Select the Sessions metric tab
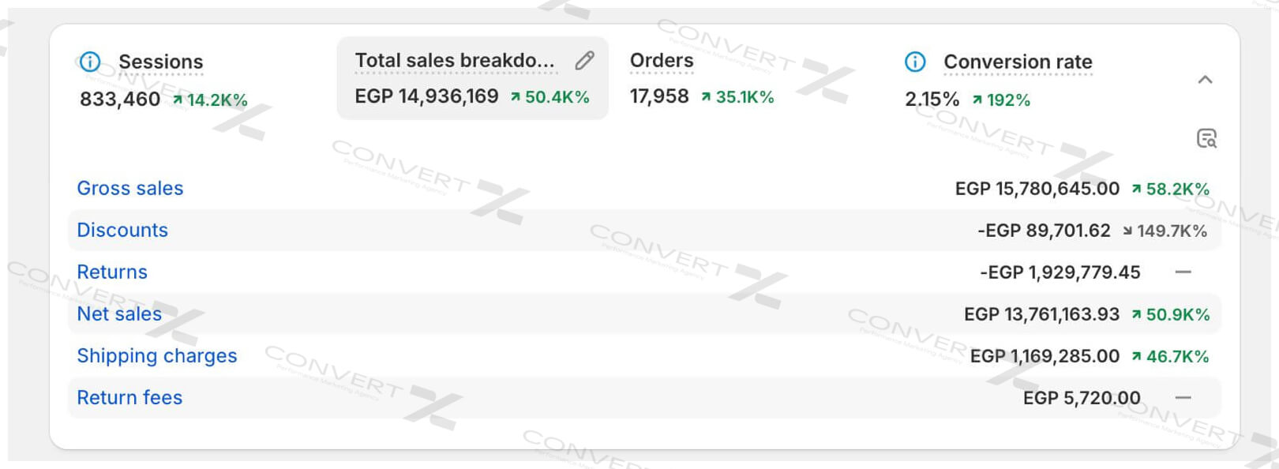 160,62
